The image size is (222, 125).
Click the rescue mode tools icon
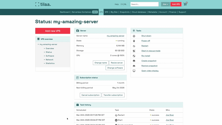pyautogui.click(x=134, y=51)
